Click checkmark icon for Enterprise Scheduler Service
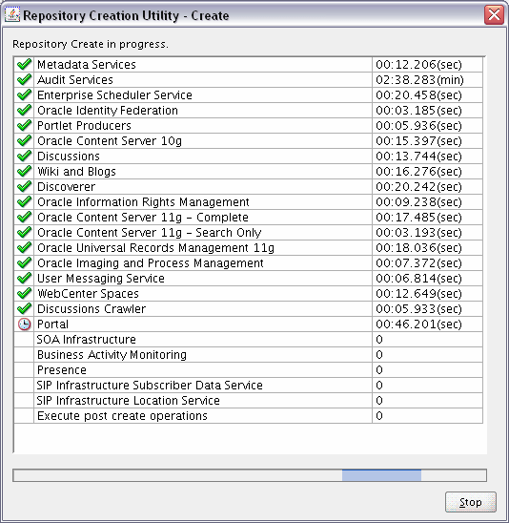 [x=25, y=94]
